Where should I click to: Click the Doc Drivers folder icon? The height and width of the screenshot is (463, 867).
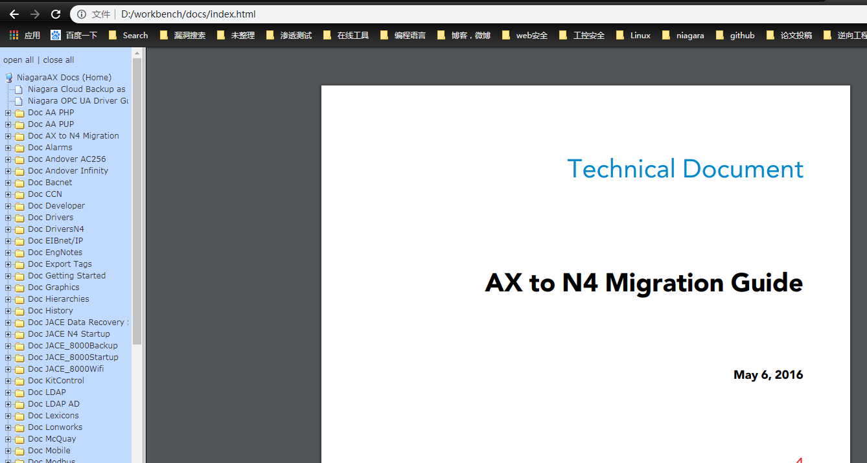[x=19, y=218]
